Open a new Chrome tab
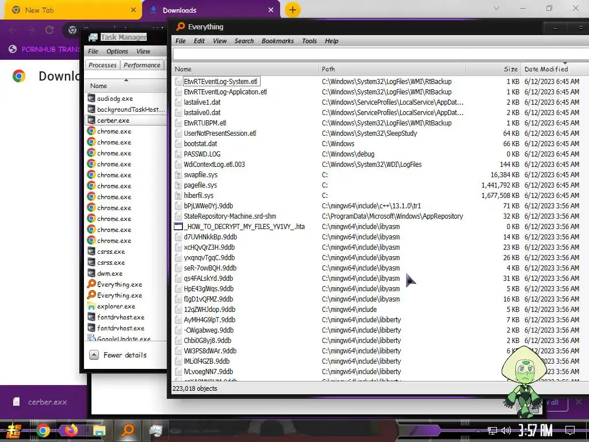589x442 pixels. [293, 10]
